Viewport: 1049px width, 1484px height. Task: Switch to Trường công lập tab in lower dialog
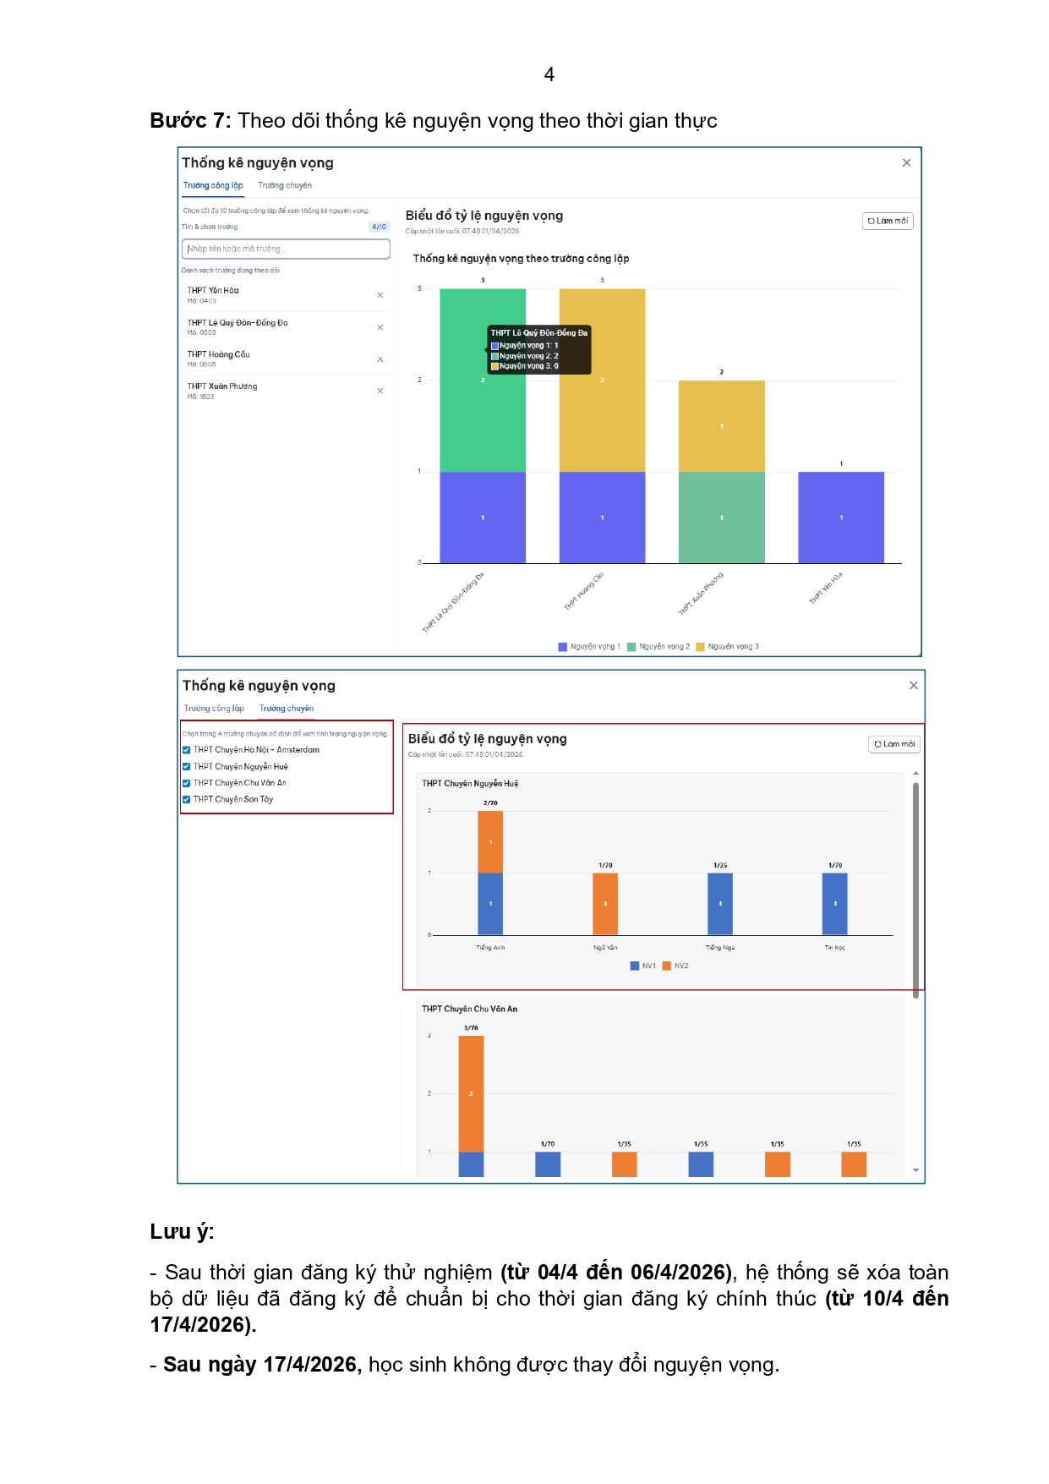214,709
